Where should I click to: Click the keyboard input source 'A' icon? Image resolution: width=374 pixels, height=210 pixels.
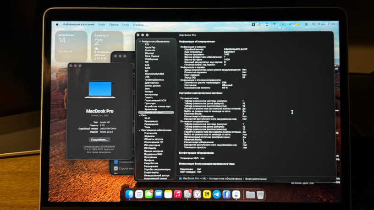[283, 24]
